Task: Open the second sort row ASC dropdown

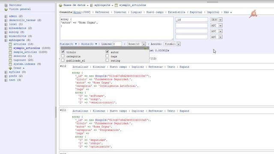Action: 216,26
